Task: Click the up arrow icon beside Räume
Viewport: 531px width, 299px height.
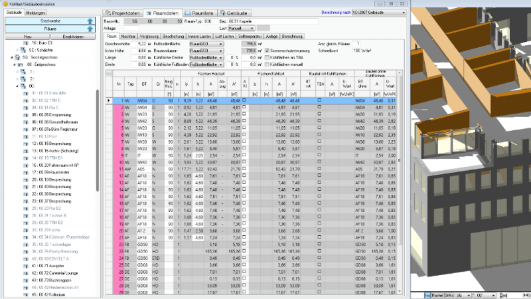Action: 89,29
